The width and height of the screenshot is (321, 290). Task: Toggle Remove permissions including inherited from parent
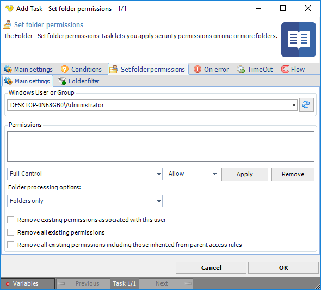(x=11, y=244)
